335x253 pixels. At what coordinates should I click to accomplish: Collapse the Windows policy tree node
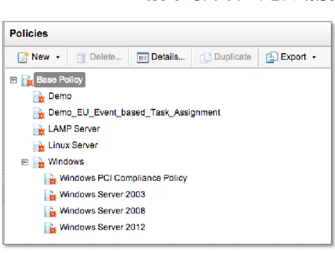(x=25, y=162)
